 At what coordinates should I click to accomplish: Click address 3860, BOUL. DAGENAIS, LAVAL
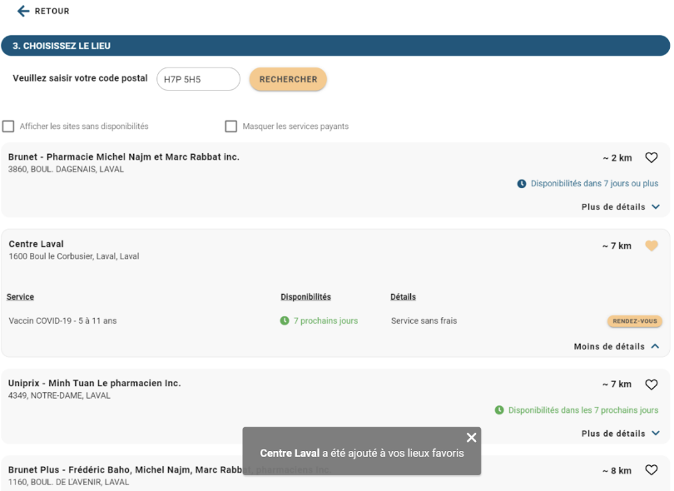[66, 170]
